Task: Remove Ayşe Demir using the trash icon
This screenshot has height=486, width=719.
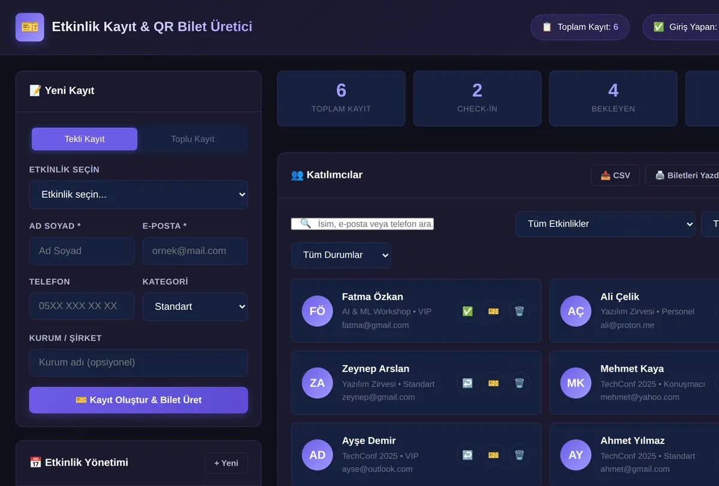Action: [x=519, y=455]
